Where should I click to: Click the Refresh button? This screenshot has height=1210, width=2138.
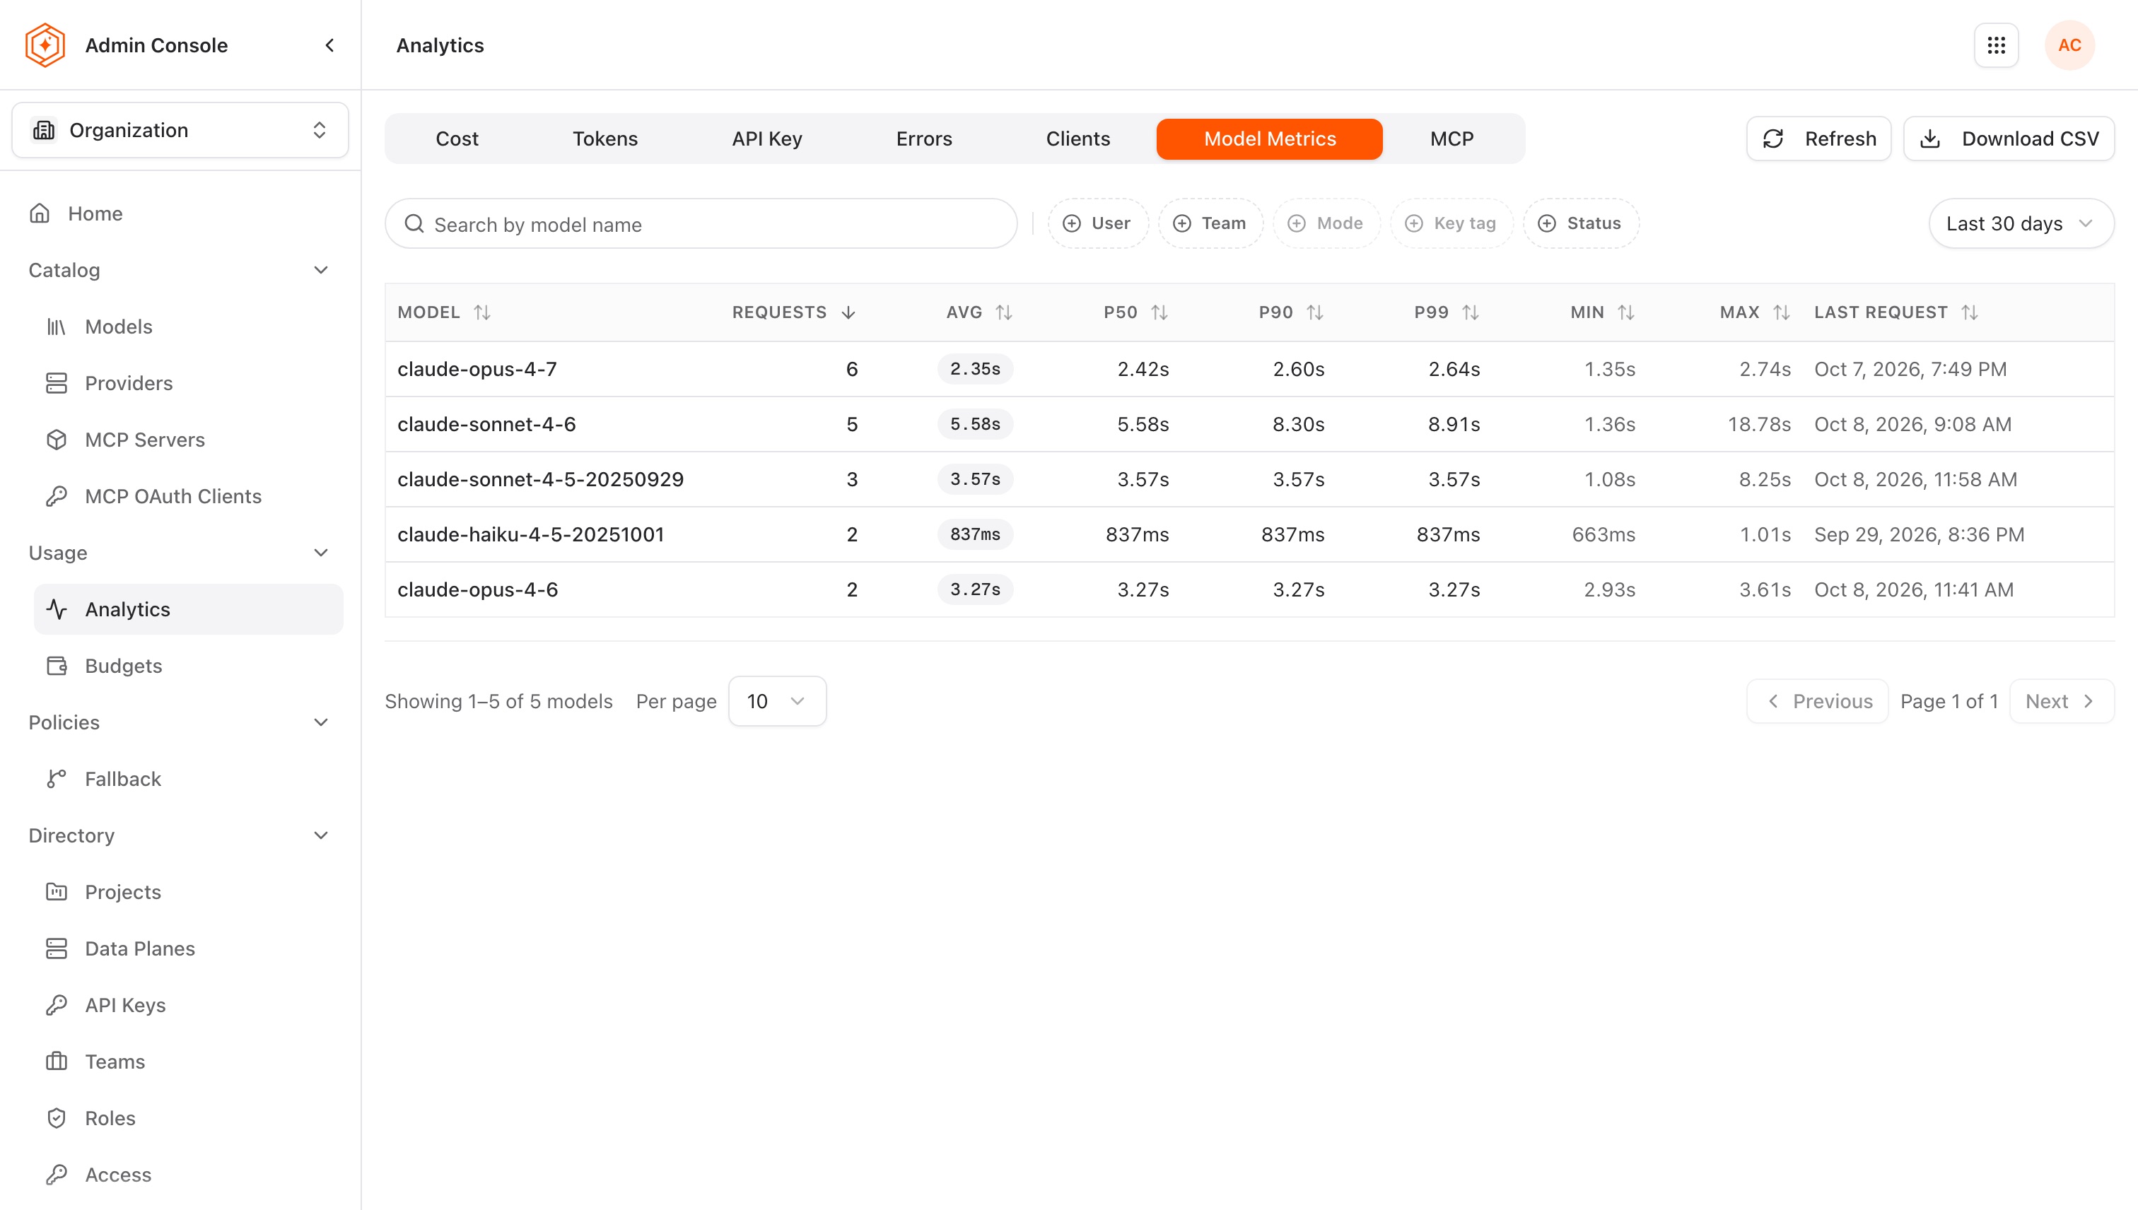pos(1819,139)
